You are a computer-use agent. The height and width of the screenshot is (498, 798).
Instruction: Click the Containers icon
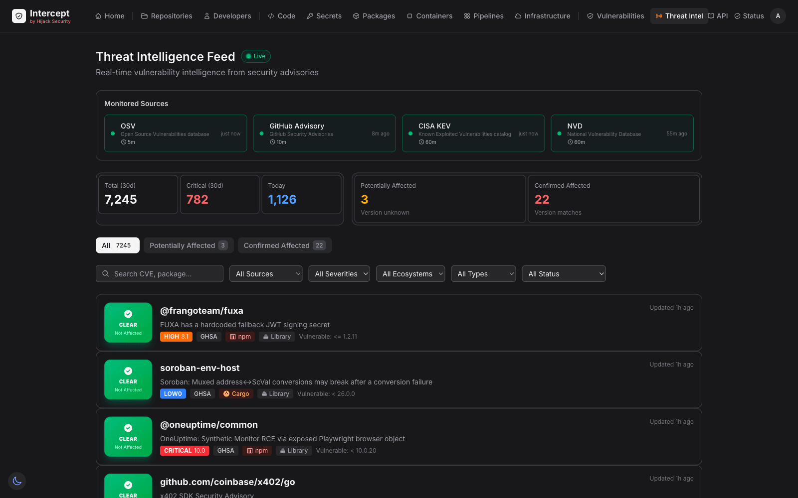[x=411, y=15]
